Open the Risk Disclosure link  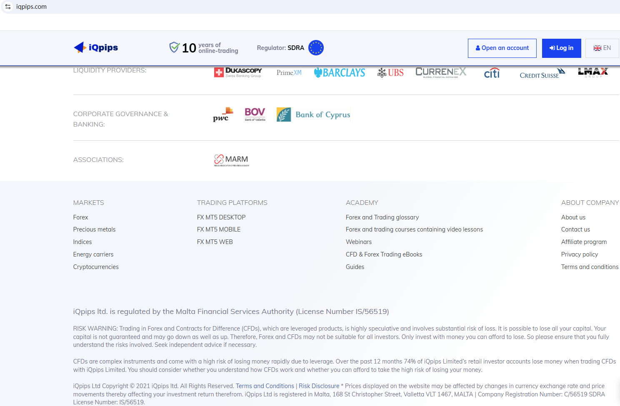tap(319, 386)
